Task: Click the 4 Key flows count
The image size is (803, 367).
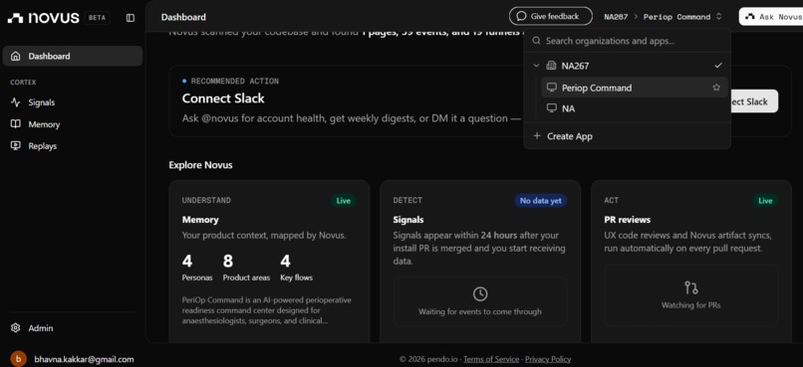Action: click(x=296, y=268)
